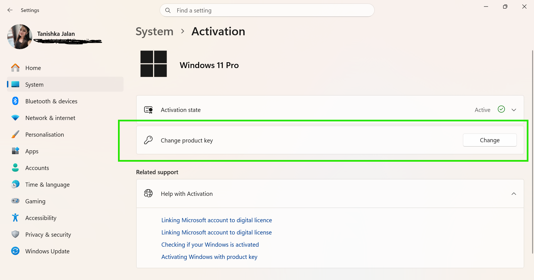Click the vertical scrollbar on the right
This screenshot has width=534, height=280.
tap(532, 151)
